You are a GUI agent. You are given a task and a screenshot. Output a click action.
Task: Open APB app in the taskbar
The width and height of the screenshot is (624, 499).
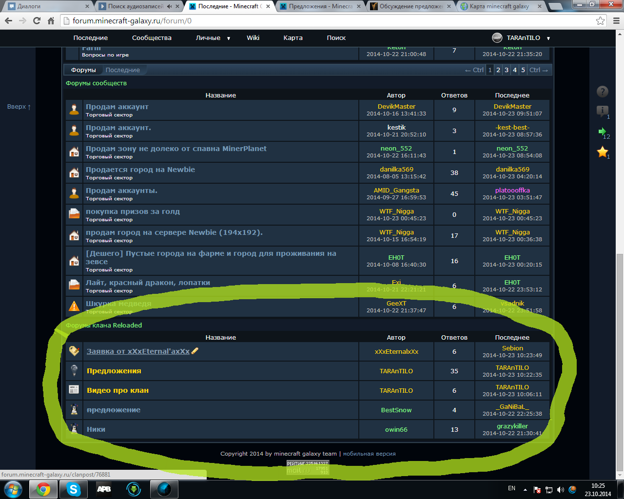pos(104,489)
